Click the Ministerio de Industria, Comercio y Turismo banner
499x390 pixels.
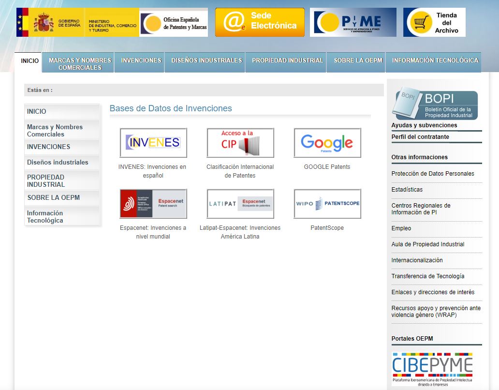(112, 22)
